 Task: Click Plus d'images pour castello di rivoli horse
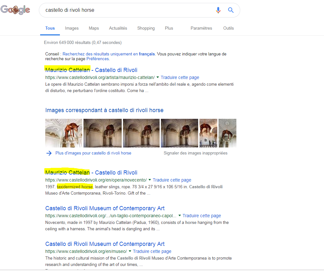[x=93, y=153]
